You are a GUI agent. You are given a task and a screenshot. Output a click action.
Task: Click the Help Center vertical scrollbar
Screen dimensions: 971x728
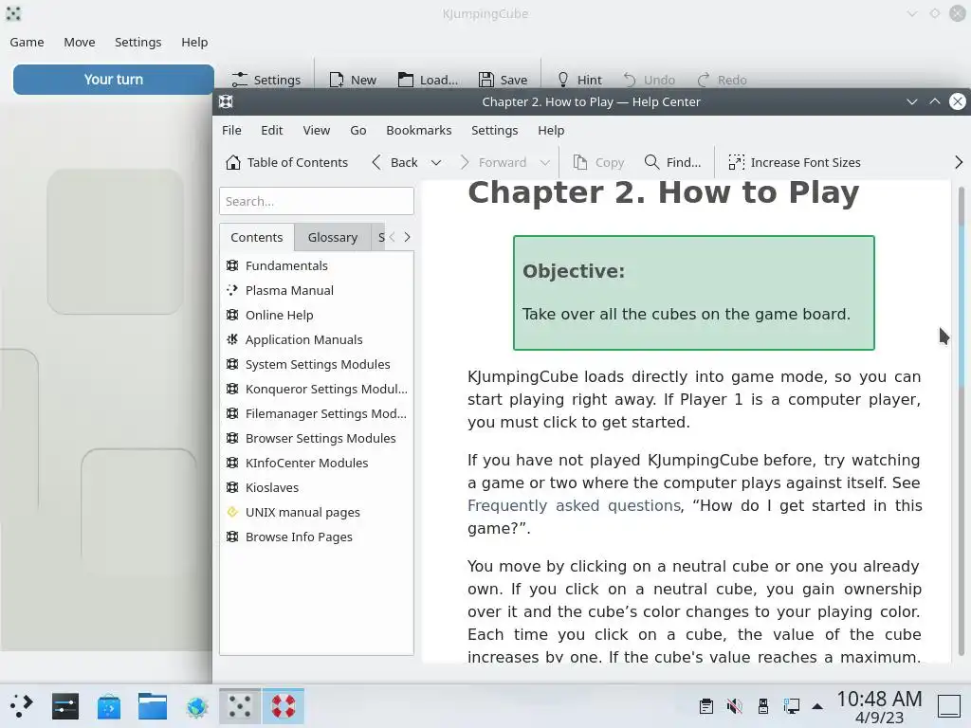[962, 421]
